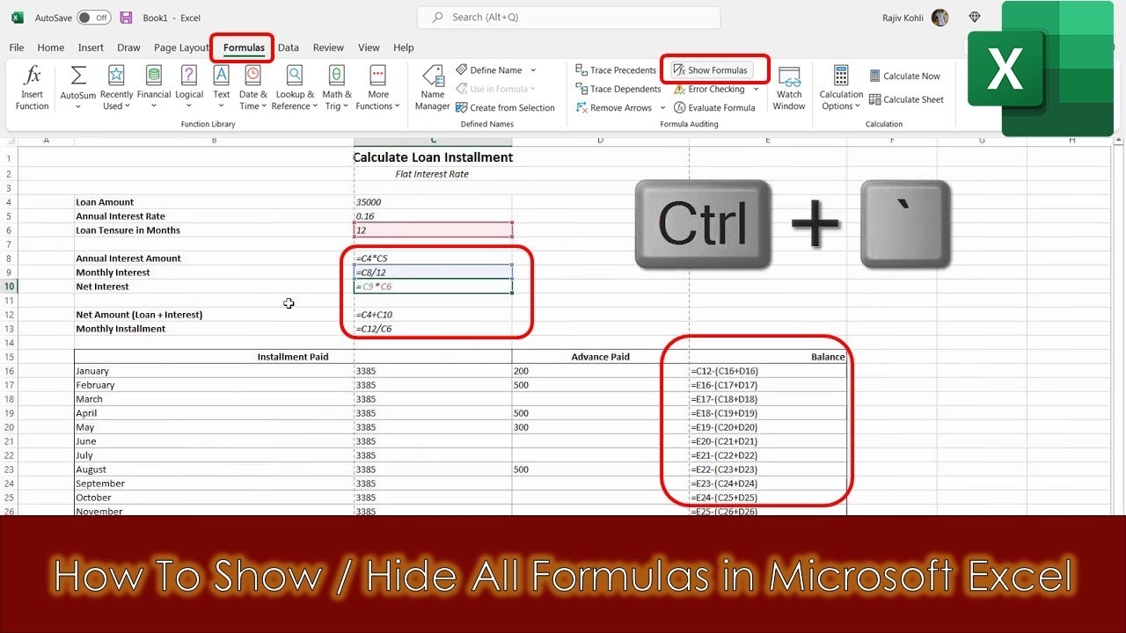Open the Insert Function dialog
This screenshot has height=633, width=1126.
[32, 85]
